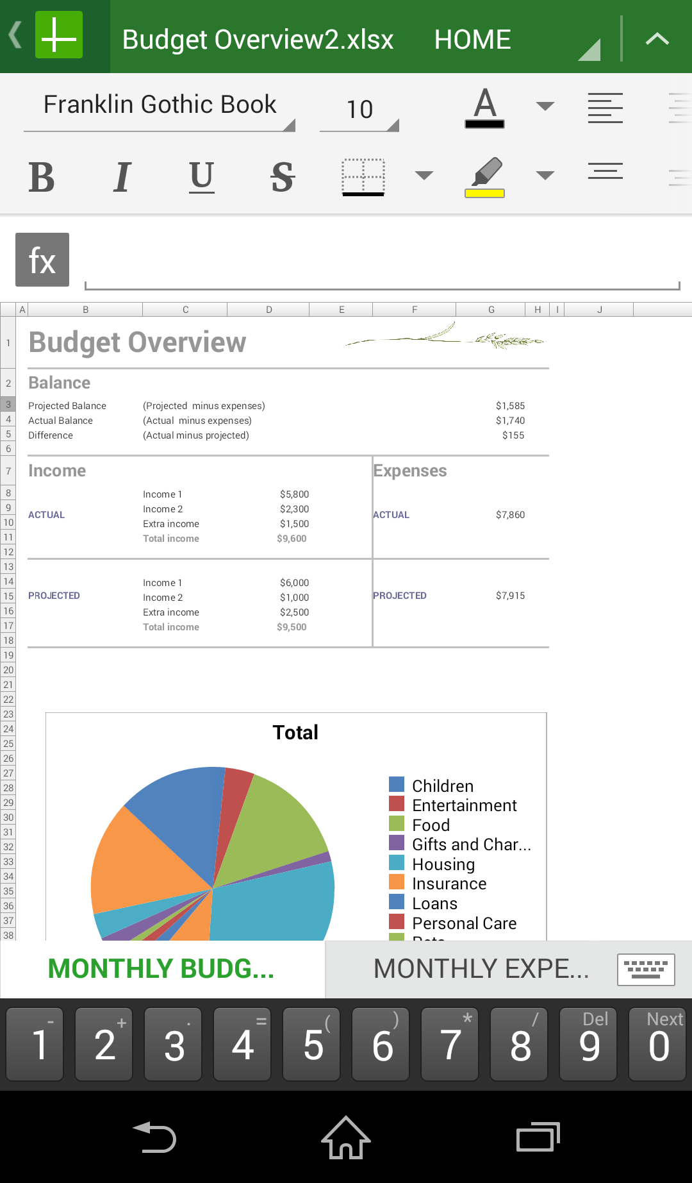Collapse the ribbon with the up chevron
Screen dimensions: 692x1183
click(x=657, y=38)
